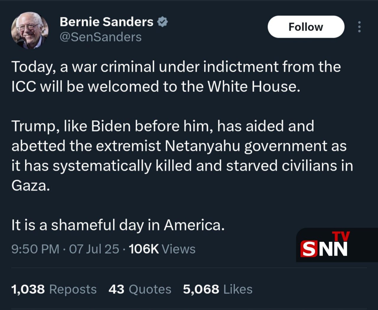This screenshot has width=378, height=310.
Task: Open Bernie Sanders' profile picture
Action: click(x=30, y=30)
